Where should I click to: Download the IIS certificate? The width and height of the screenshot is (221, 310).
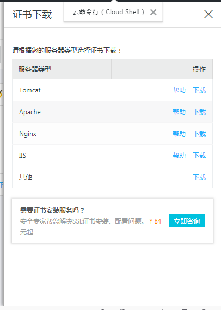(199, 156)
